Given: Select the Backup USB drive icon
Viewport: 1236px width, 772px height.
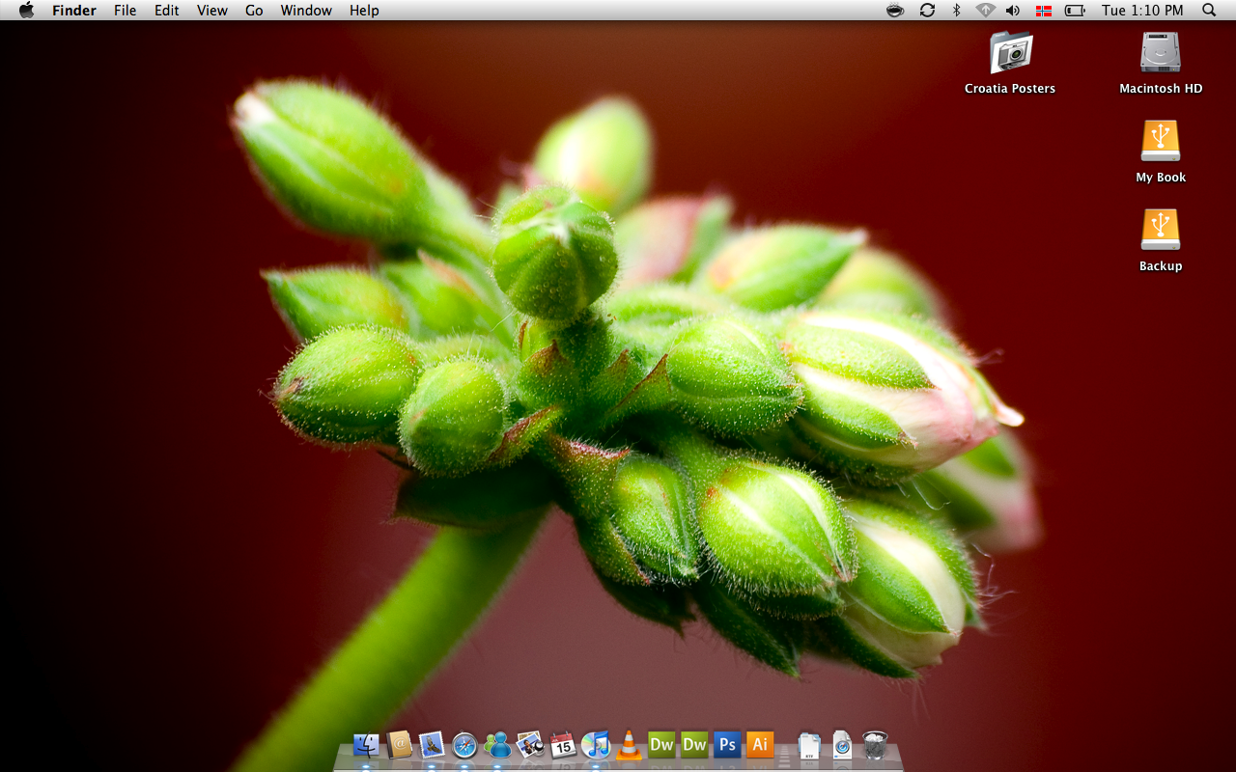Looking at the screenshot, I should coord(1161,231).
